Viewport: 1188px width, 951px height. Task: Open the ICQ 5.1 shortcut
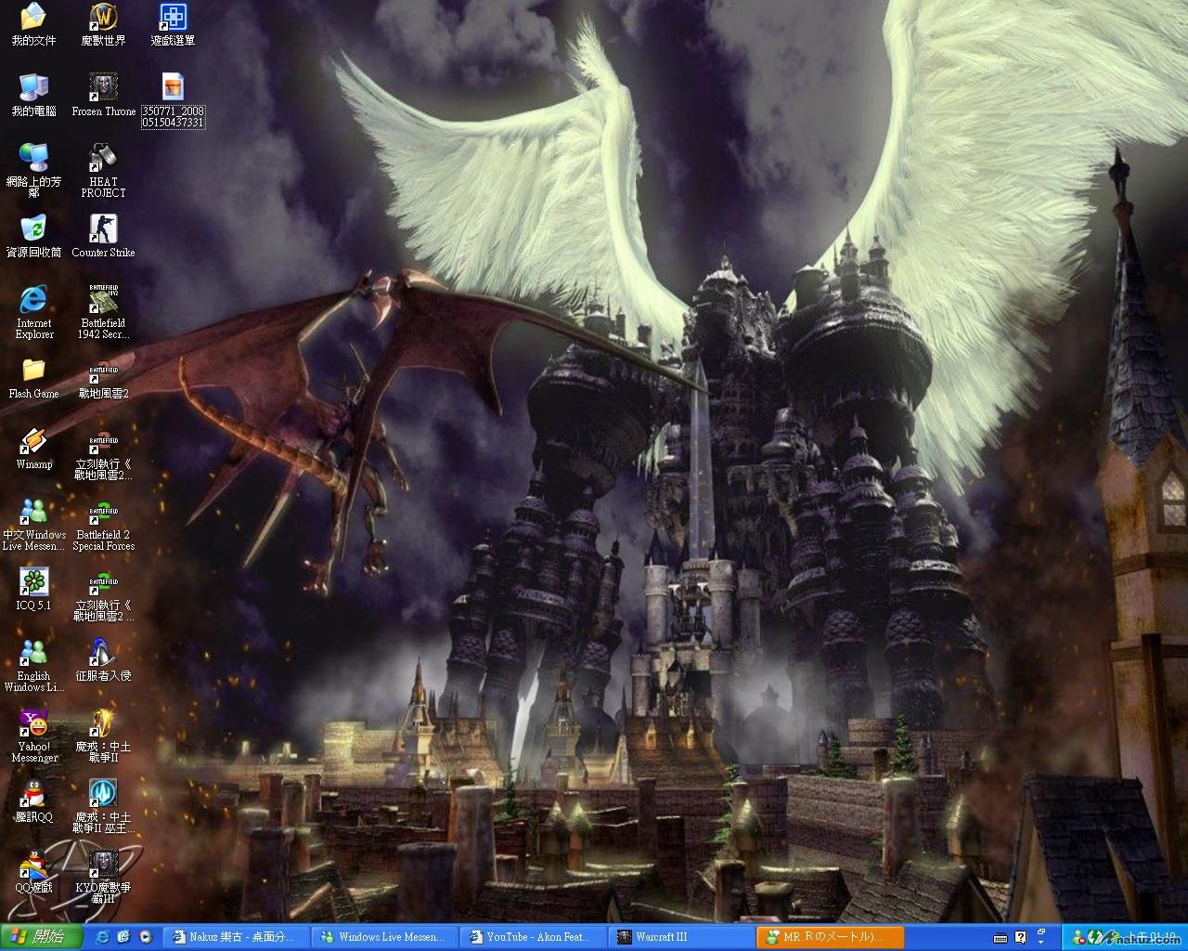coord(33,590)
